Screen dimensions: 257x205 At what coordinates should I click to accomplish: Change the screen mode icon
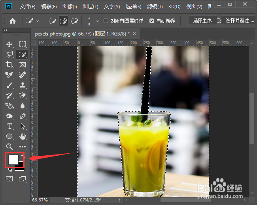(x=23, y=179)
